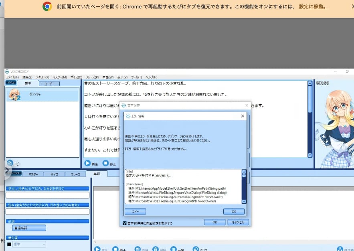Click the 削除 trash icon in the word toolbar

(x=156, y=249)
